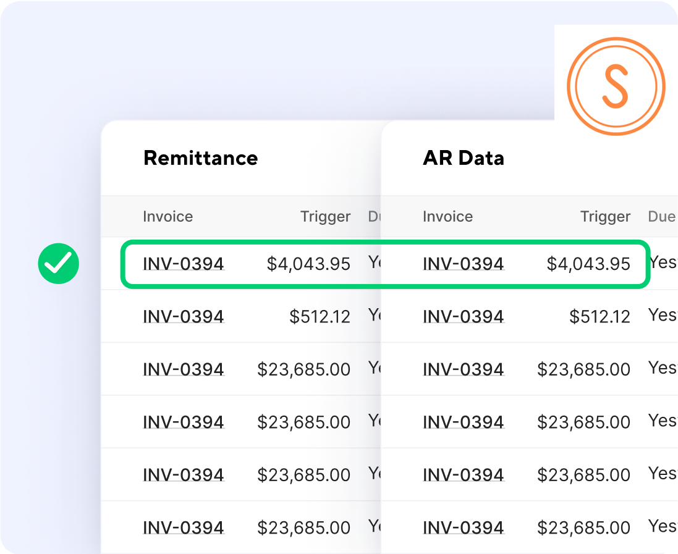
Task: Click the AR Data panel header
Action: pyautogui.click(x=463, y=159)
